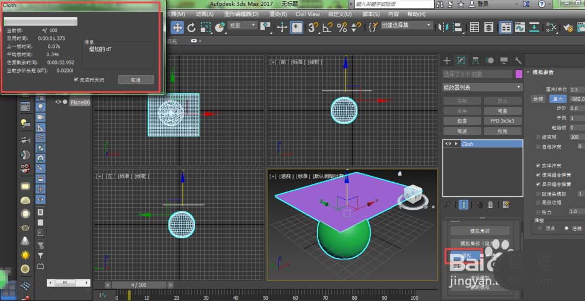Toggle Select and Manipulate
585x301 pixels.
coord(282,28)
